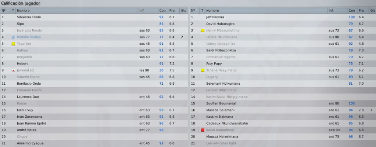Sort right table by Inf. column
The width and height of the screenshot is (376, 147).
(337, 11)
